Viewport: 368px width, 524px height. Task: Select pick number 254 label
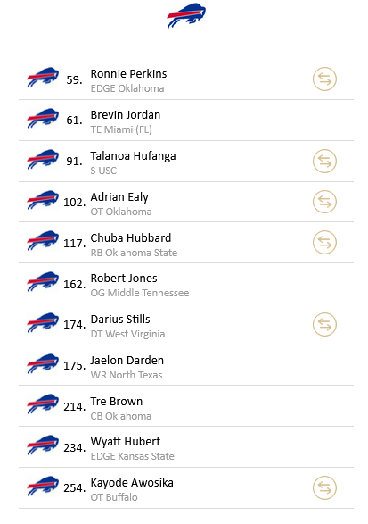[74, 488]
